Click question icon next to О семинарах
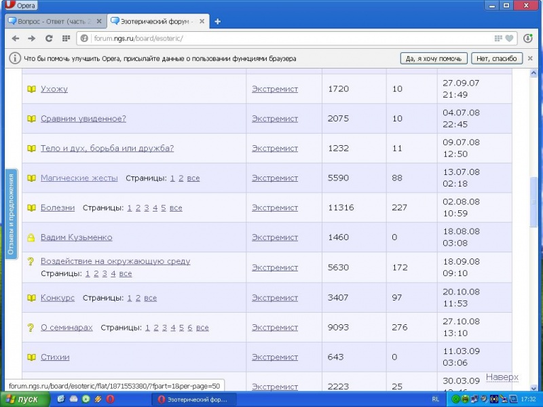 (31, 328)
